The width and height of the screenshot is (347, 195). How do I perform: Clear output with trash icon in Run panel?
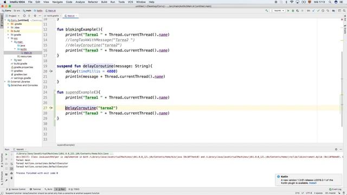[x=11, y=178]
